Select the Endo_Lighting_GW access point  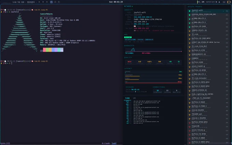pos(208,95)
